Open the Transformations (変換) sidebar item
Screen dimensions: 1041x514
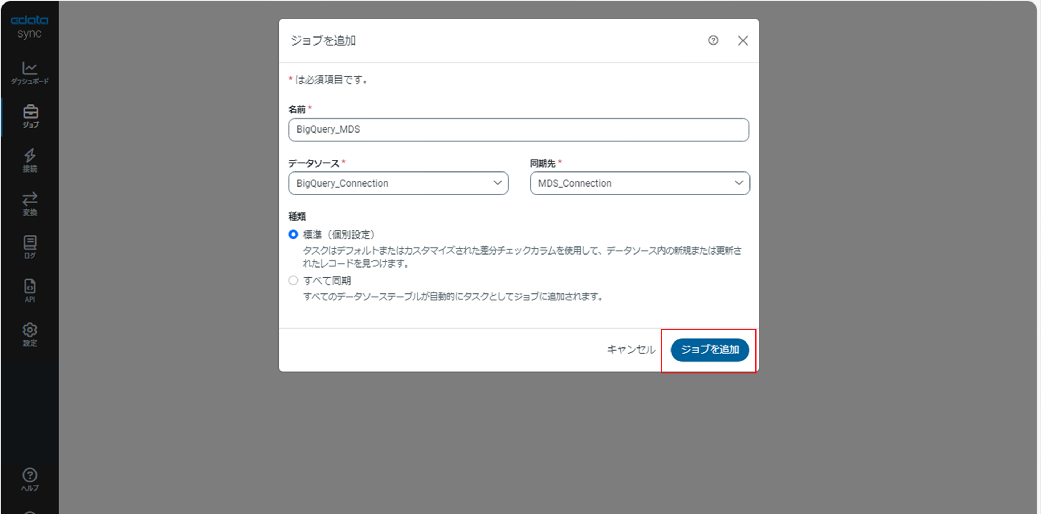pyautogui.click(x=30, y=204)
